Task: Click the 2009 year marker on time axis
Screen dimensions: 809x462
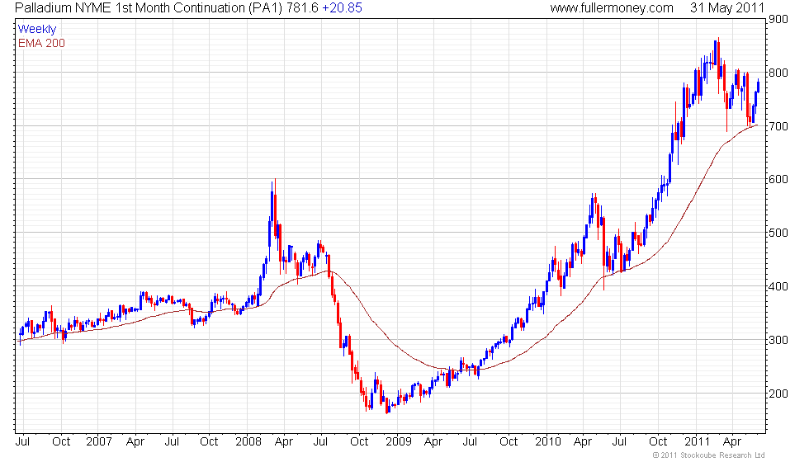Action: [x=398, y=442]
